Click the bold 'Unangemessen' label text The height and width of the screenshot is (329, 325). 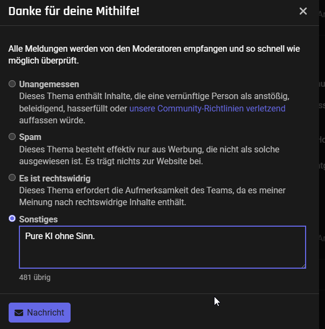click(49, 85)
